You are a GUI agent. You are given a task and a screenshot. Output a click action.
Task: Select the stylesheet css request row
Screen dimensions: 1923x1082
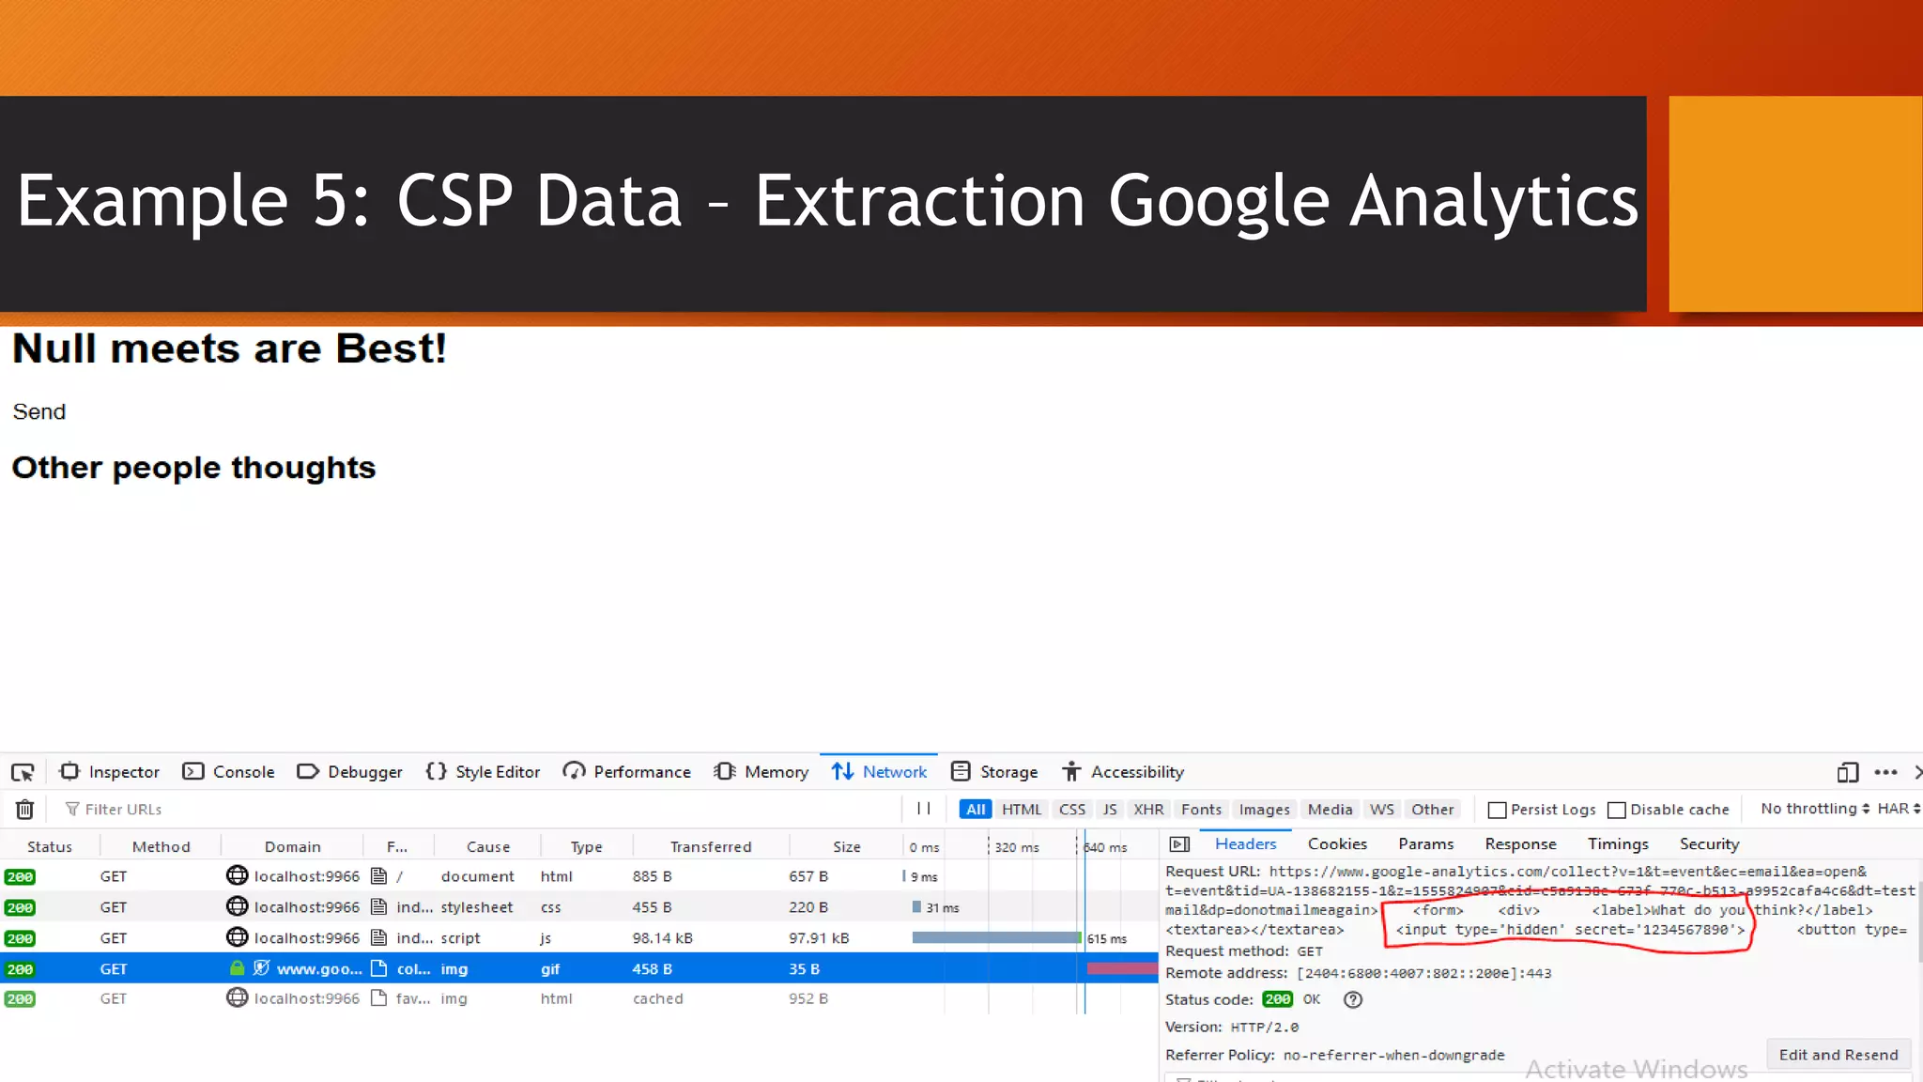[579, 907]
